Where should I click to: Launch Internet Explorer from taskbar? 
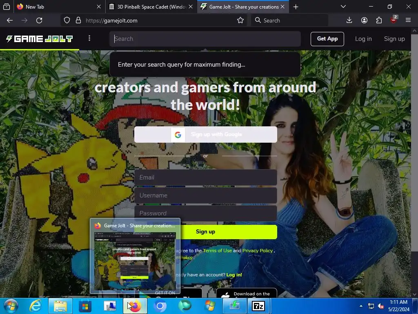[35, 306]
